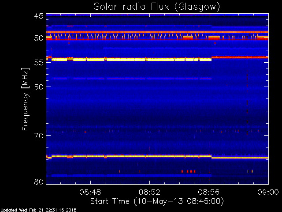Click the '08:48' time tick label
282x212 pixels.
pyautogui.click(x=90, y=192)
